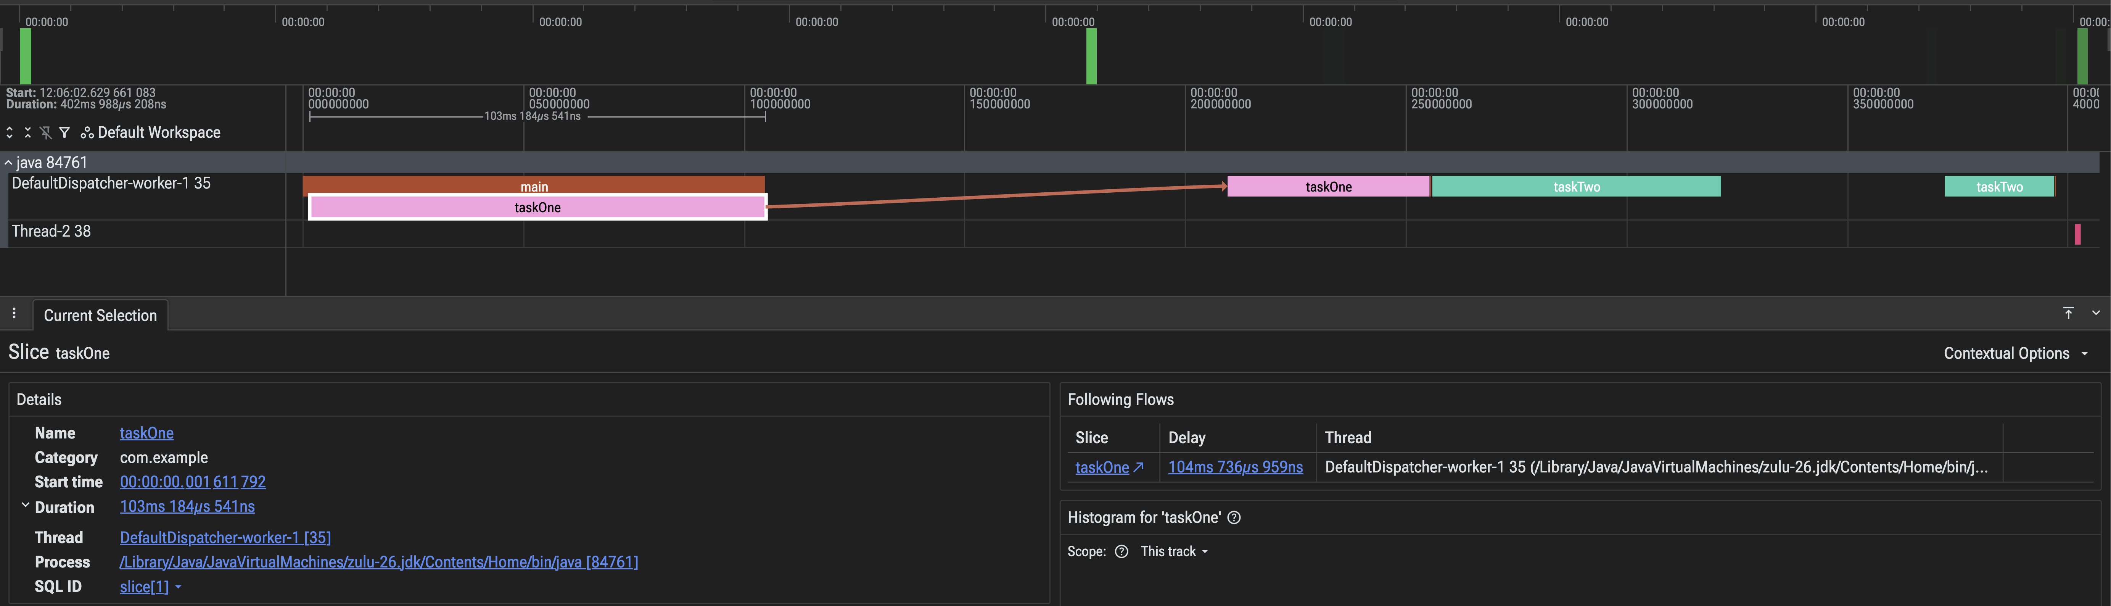Open the This track scope dropdown
Screen dimensions: 2111x606
point(1175,552)
